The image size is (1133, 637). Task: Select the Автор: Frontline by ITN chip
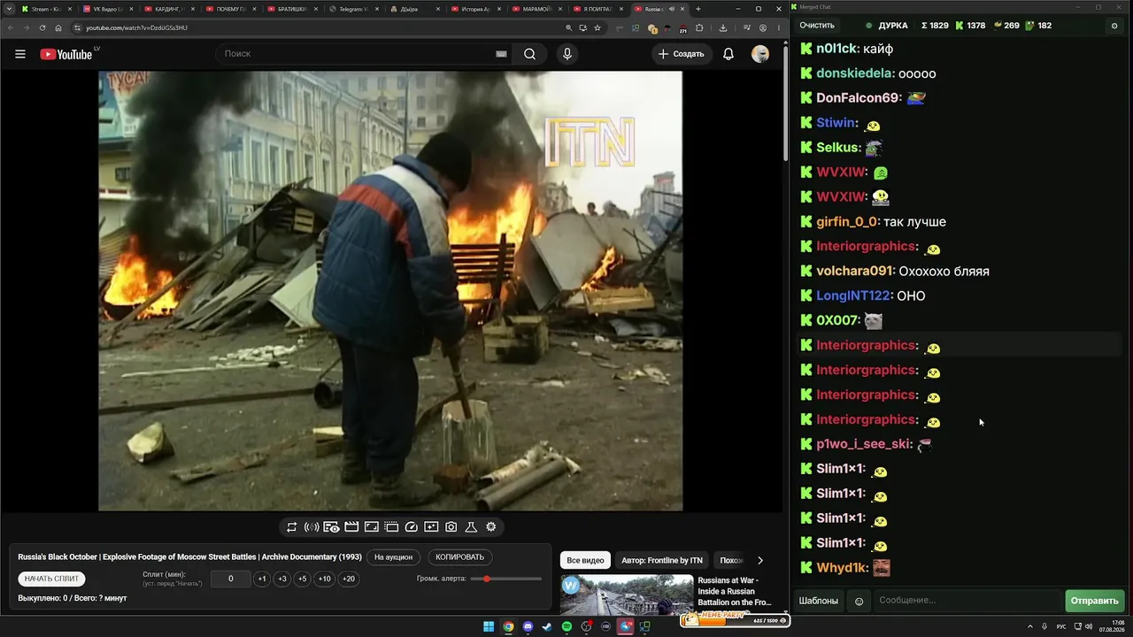tap(662, 560)
